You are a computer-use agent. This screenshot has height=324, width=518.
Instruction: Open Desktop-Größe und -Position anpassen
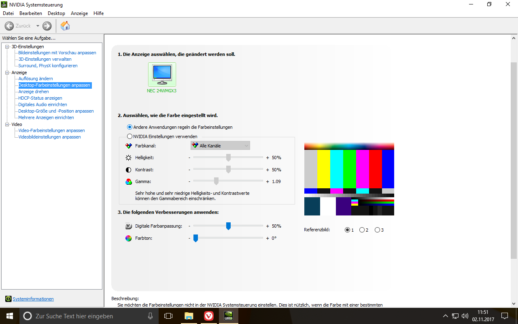56,111
